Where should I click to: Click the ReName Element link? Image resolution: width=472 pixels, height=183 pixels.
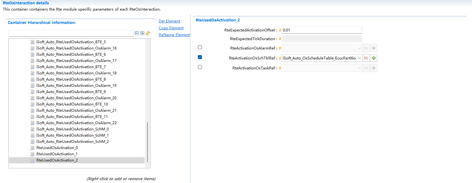174,35
